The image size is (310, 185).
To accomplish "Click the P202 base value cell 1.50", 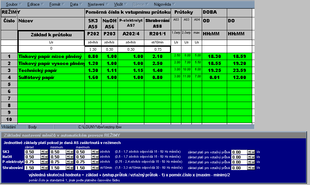I will (x=93, y=49).
